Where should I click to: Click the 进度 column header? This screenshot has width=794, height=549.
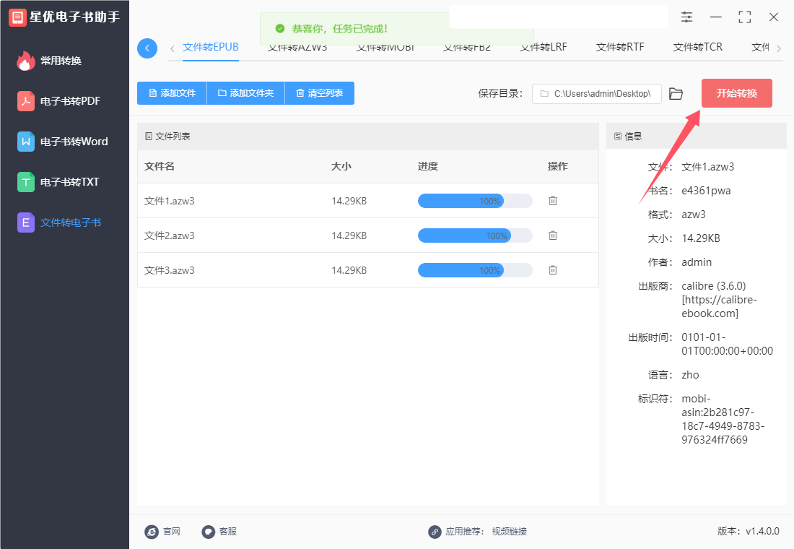click(x=428, y=166)
